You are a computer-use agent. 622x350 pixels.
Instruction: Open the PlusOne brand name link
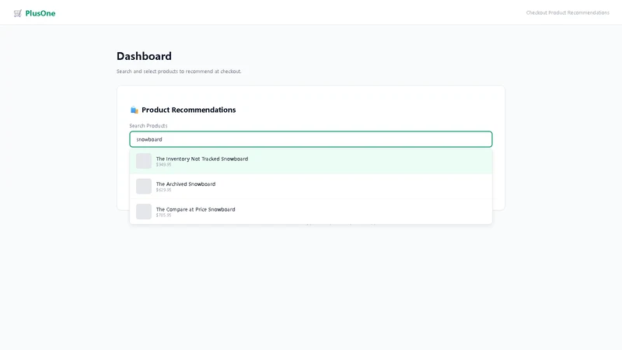(40, 13)
